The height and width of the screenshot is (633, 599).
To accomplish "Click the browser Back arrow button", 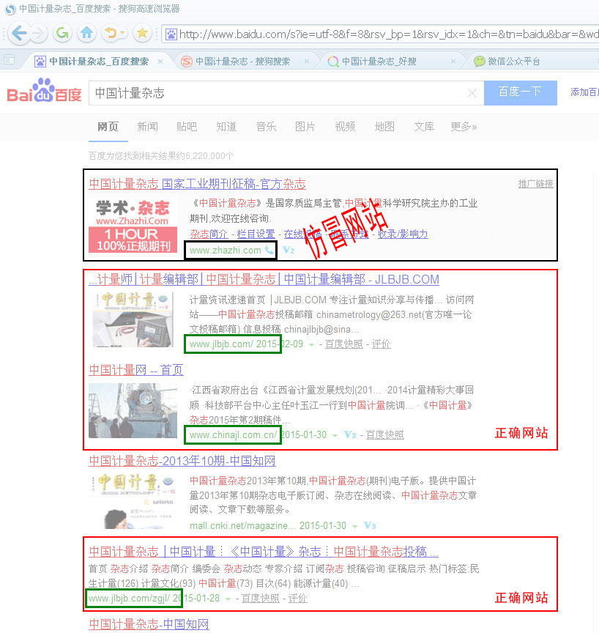I will click(x=19, y=33).
